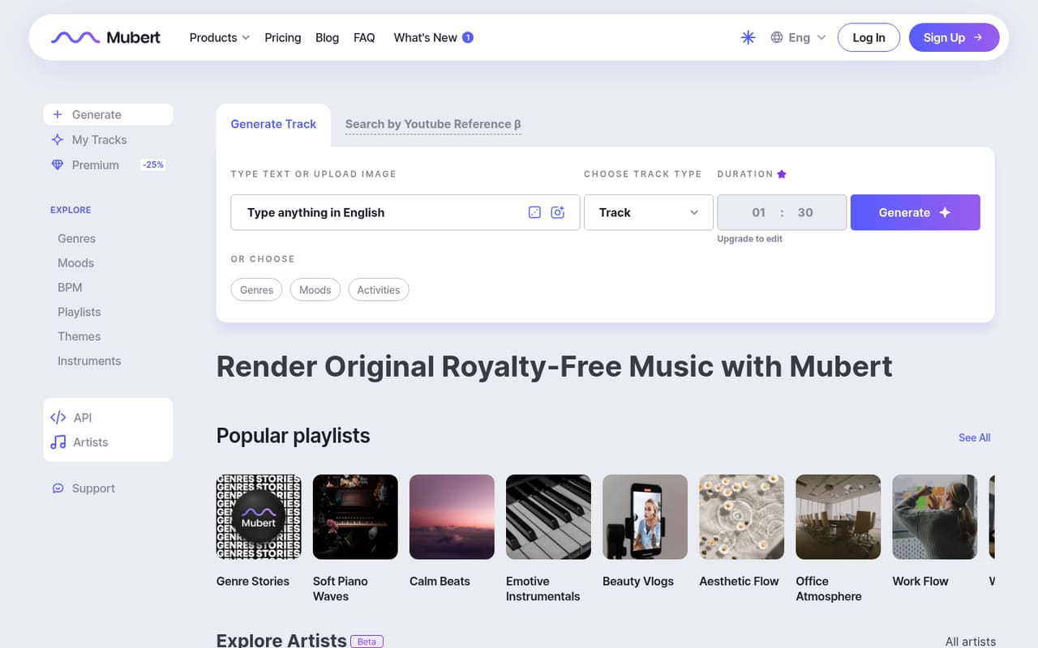This screenshot has width=1038, height=648.
Task: Click the Work Flow playlist title
Action: (920, 582)
